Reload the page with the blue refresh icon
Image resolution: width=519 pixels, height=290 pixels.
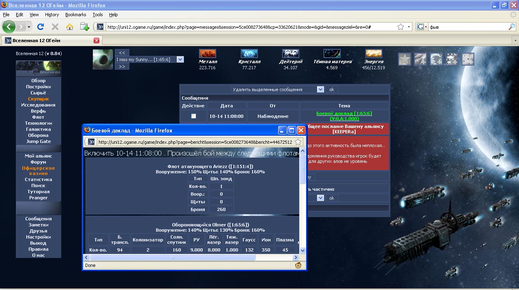[41, 27]
